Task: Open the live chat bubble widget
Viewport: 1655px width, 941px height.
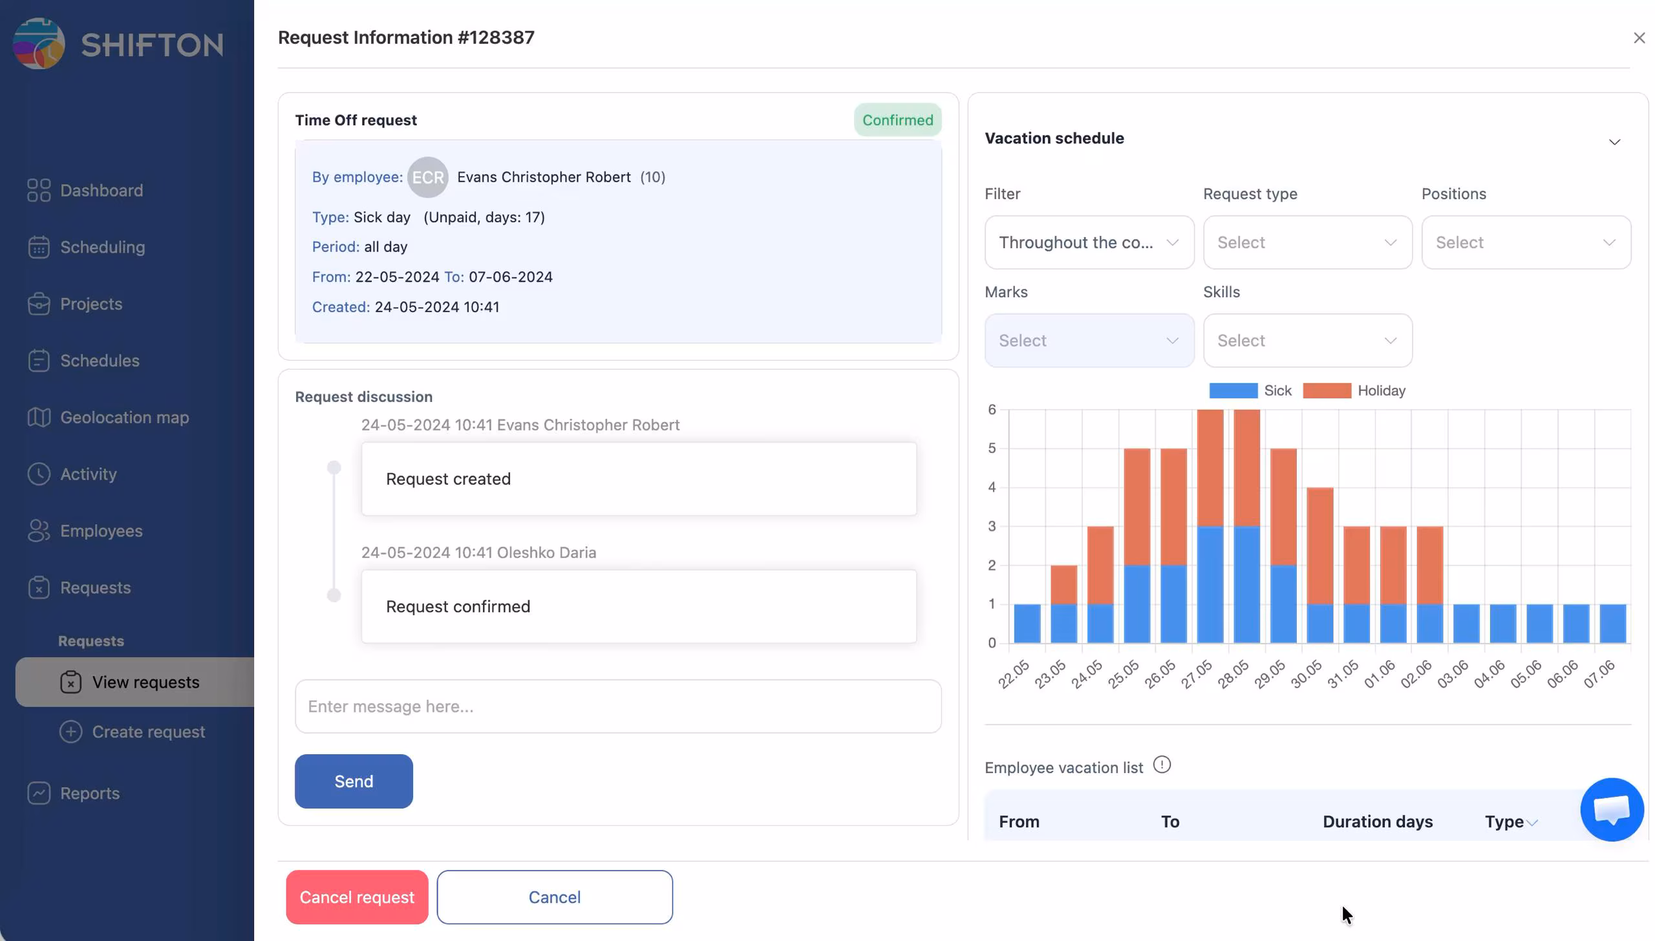Action: pos(1611,809)
